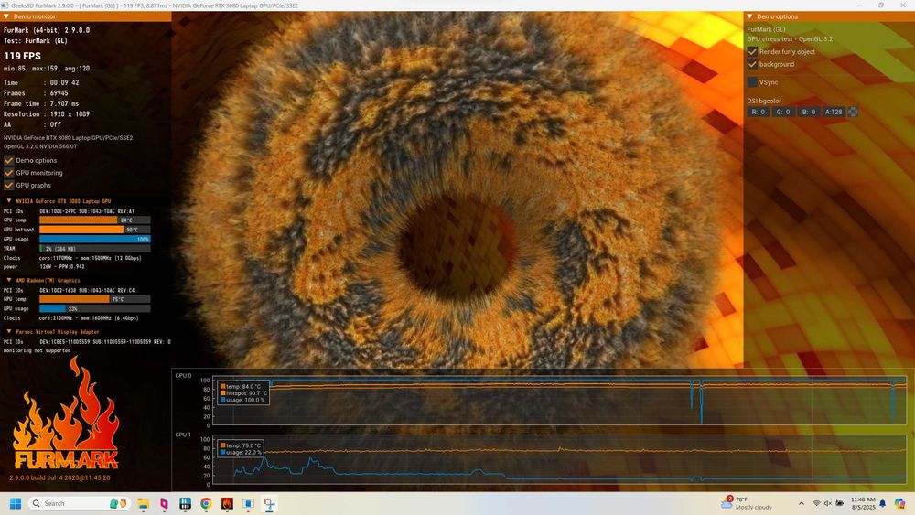Open the blue bar-chart app on taskbar
This screenshot has width=915, height=515.
pyautogui.click(x=185, y=503)
